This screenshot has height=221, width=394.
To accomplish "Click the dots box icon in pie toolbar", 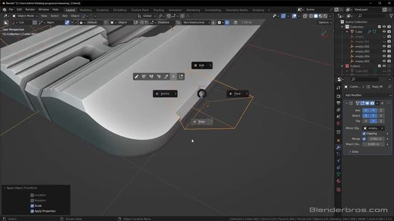I will (x=180, y=76).
